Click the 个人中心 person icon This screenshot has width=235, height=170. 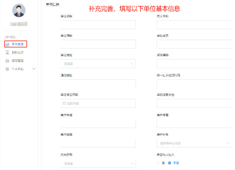(7, 69)
